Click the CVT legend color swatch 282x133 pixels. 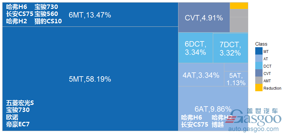[x=259, y=73]
